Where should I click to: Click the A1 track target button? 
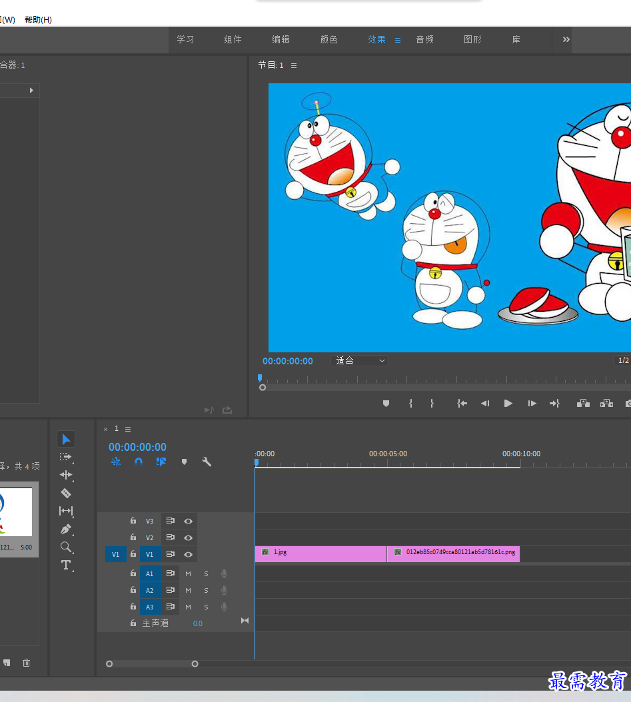tap(149, 573)
